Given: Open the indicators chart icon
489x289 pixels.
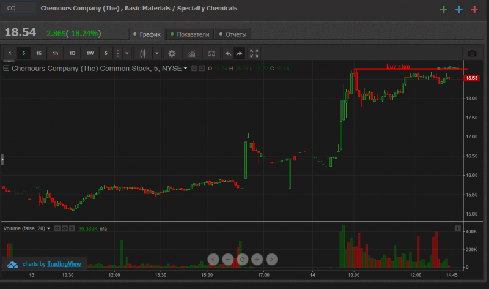Looking at the screenshot, I should (191, 53).
